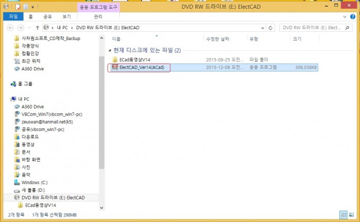360x222 pixels.
Task: Open Customize Quick Access Toolbar dropdown
Action: pyautogui.click(x=32, y=7)
